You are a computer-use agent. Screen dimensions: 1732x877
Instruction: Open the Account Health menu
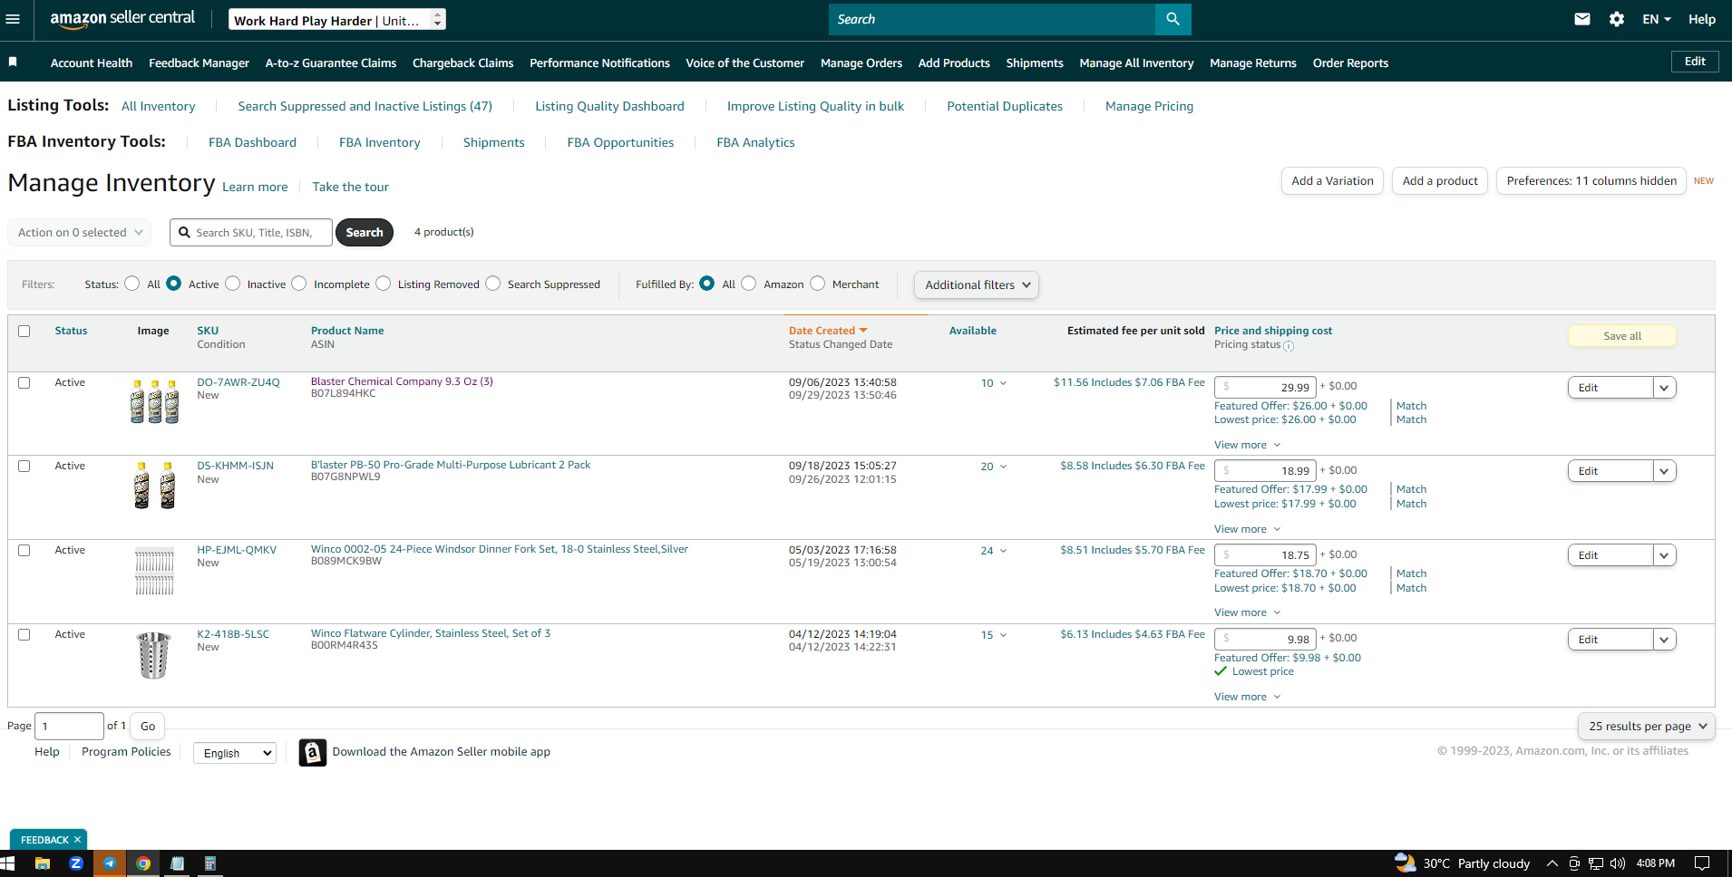tap(92, 63)
